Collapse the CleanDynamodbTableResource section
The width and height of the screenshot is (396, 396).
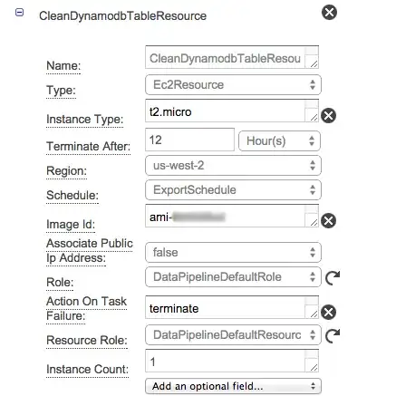[x=19, y=13]
